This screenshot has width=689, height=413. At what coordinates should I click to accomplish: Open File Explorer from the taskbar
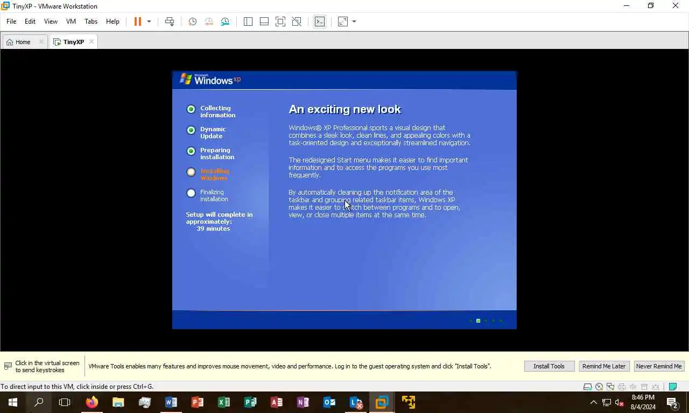coord(118,402)
